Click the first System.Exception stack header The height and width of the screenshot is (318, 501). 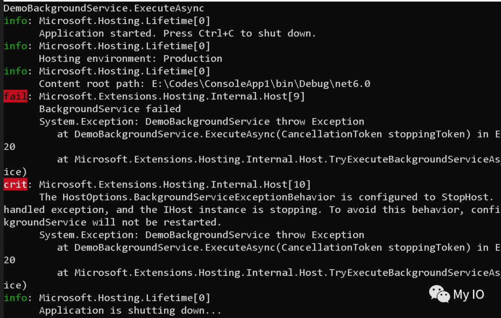coord(202,121)
